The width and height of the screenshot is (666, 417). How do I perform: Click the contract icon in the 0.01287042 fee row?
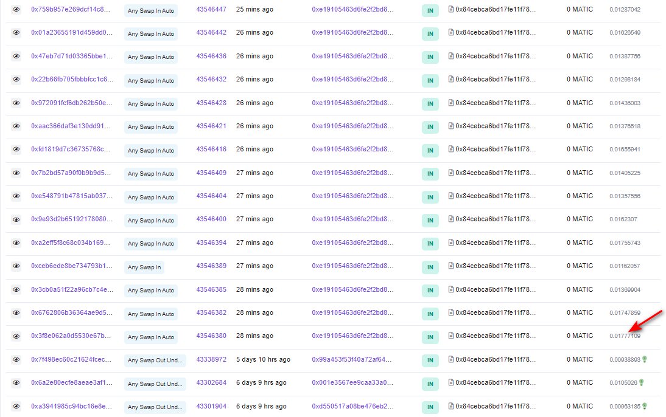pos(451,10)
